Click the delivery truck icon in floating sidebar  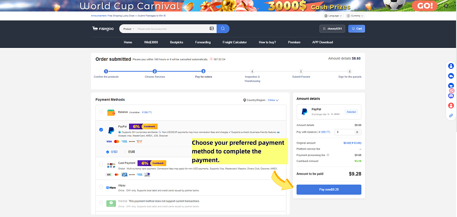click(x=451, y=76)
